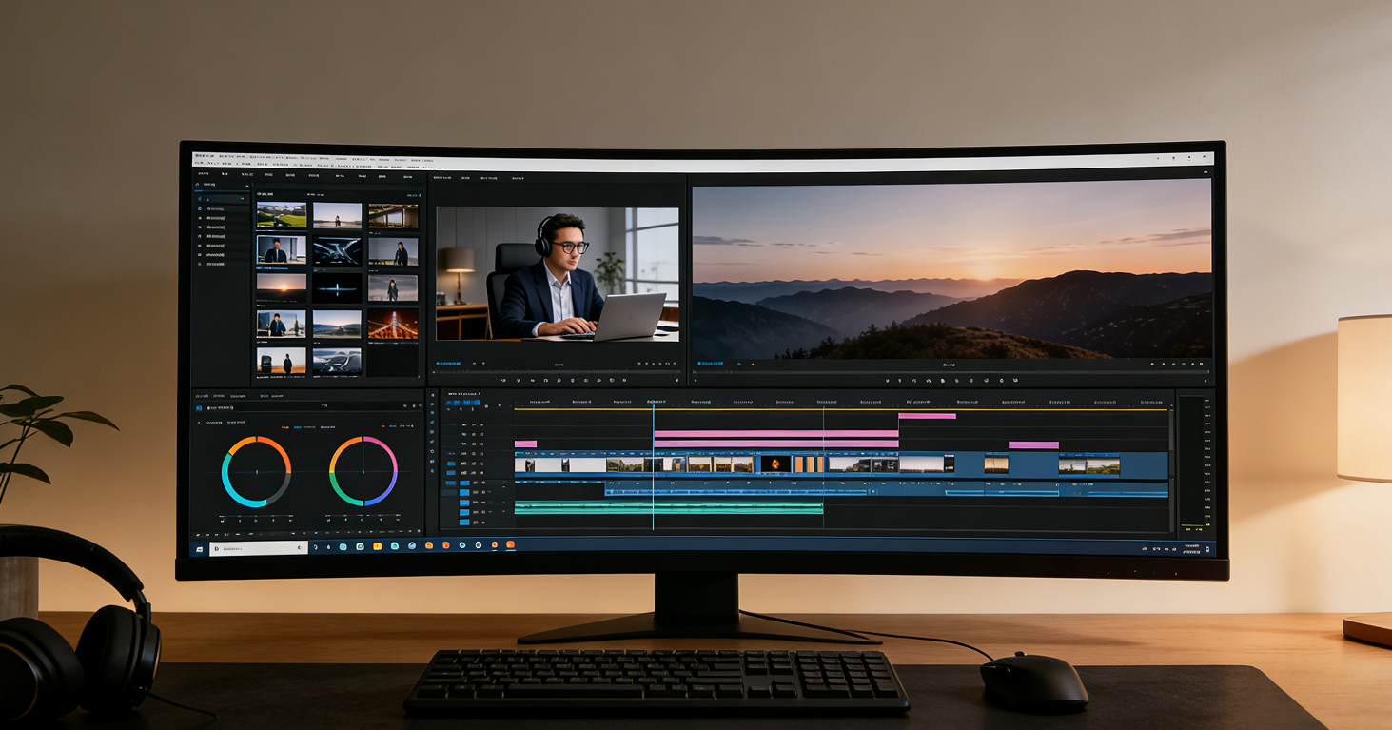Click the settings icon at the program monitor's bottom right
This screenshot has height=730, width=1392.
pyautogui.click(x=1206, y=381)
